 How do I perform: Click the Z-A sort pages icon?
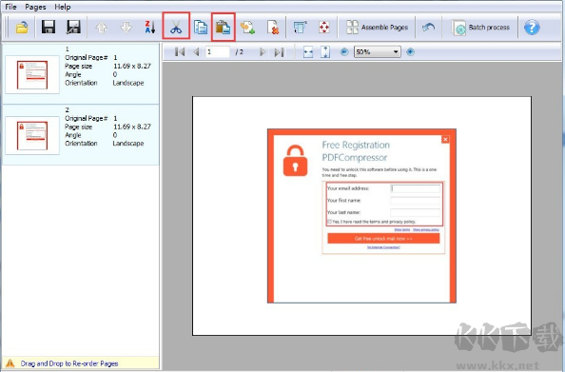pyautogui.click(x=150, y=28)
